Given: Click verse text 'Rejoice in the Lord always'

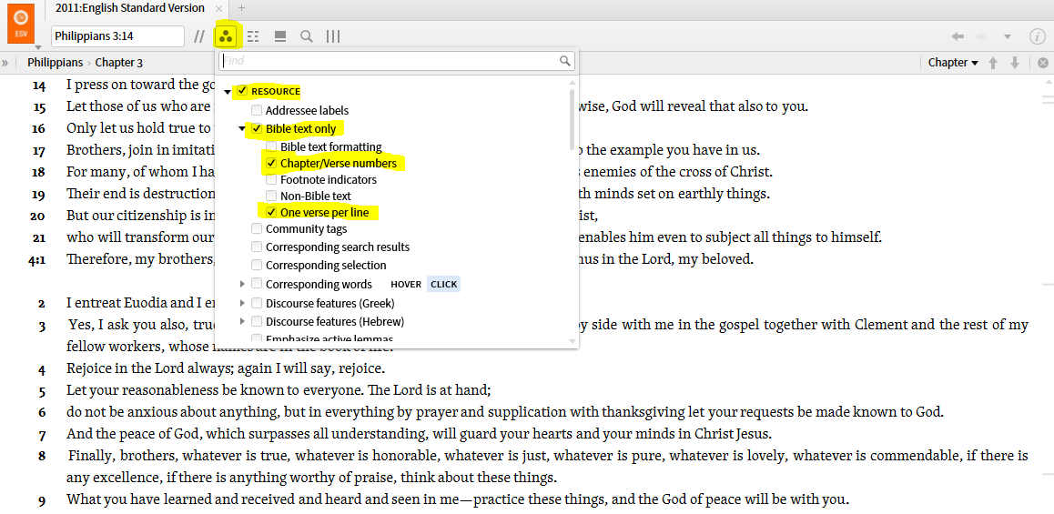Looking at the screenshot, I should tap(150, 368).
